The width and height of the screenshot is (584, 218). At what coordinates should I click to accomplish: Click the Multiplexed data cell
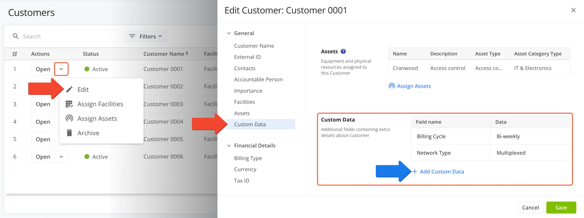point(530,153)
